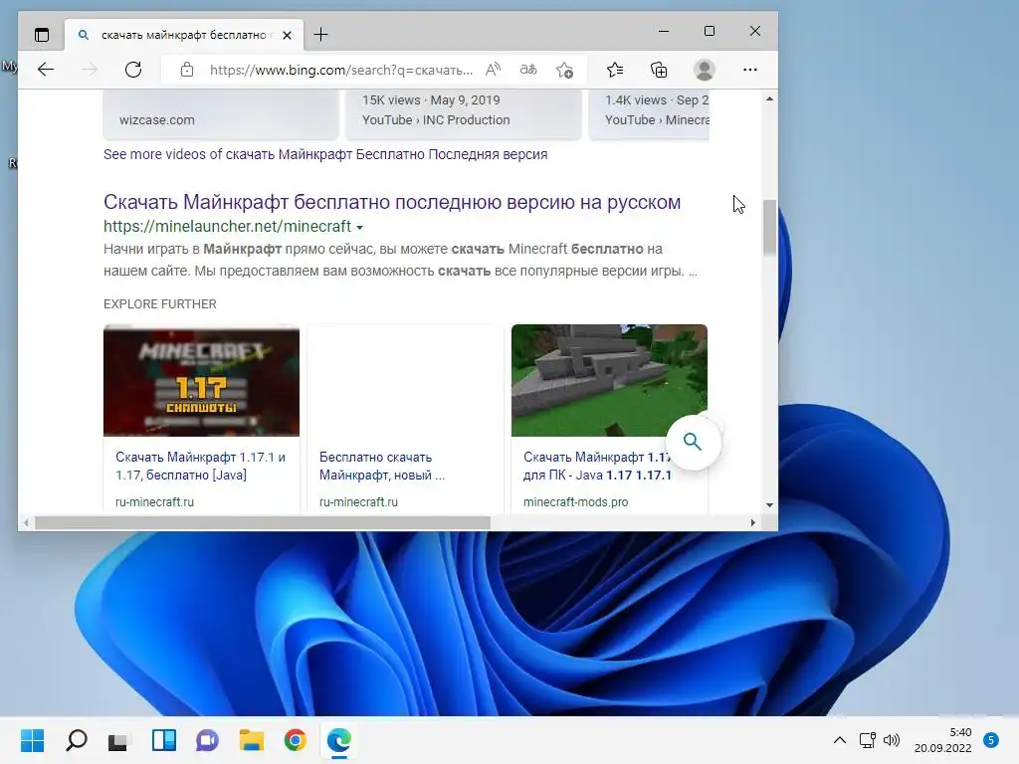Add this page to favorites

(565, 70)
